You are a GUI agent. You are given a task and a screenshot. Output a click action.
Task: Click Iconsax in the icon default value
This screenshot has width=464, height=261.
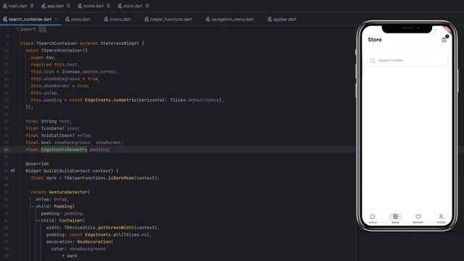71,72
